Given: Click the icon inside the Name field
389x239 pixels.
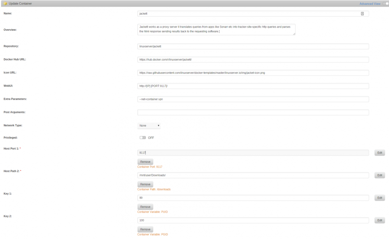Looking at the screenshot, I should coord(362,14).
